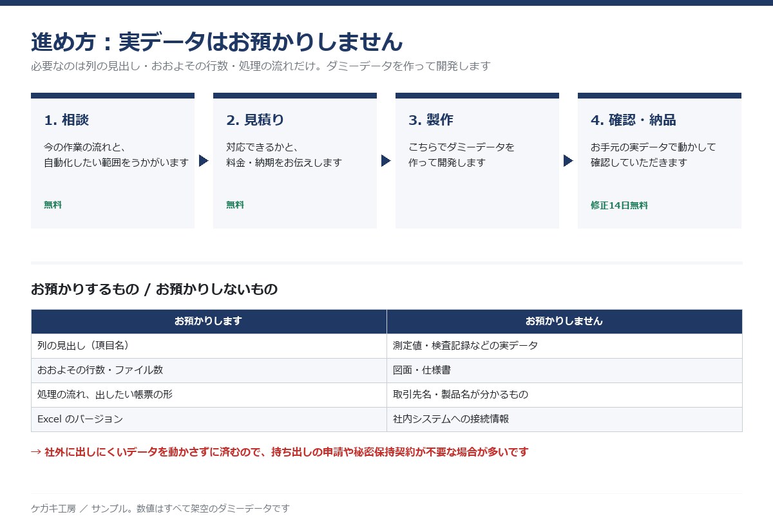
Task: Click the table header お預かりしません
Action: pos(564,321)
